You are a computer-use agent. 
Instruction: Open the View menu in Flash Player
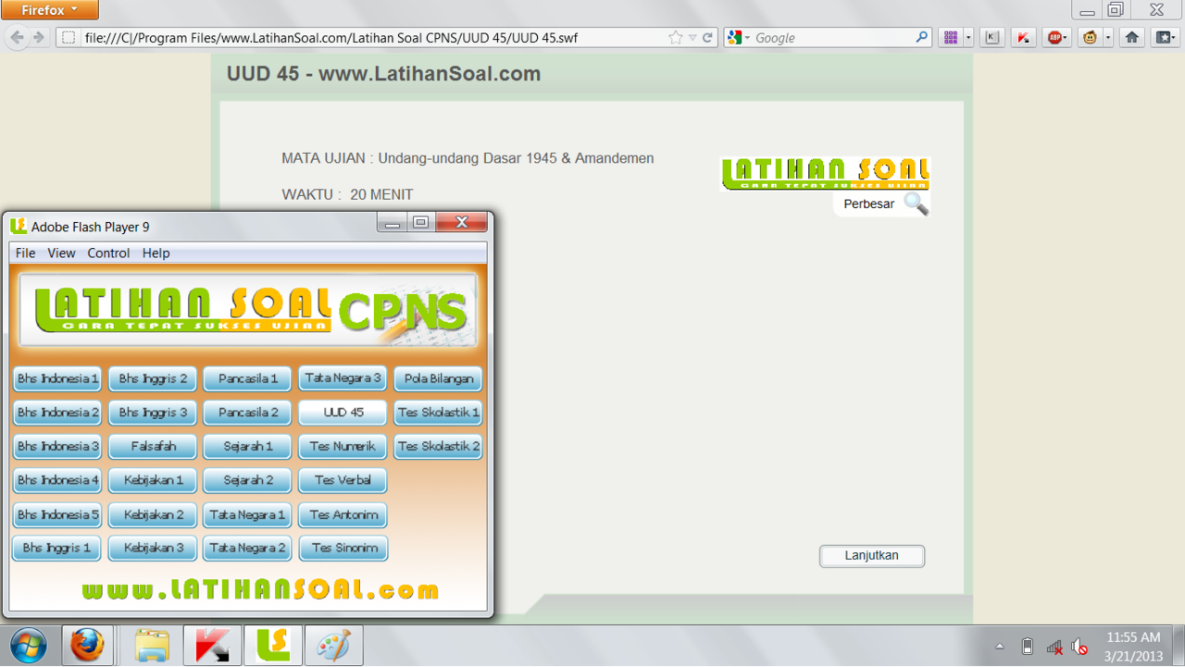(x=61, y=253)
